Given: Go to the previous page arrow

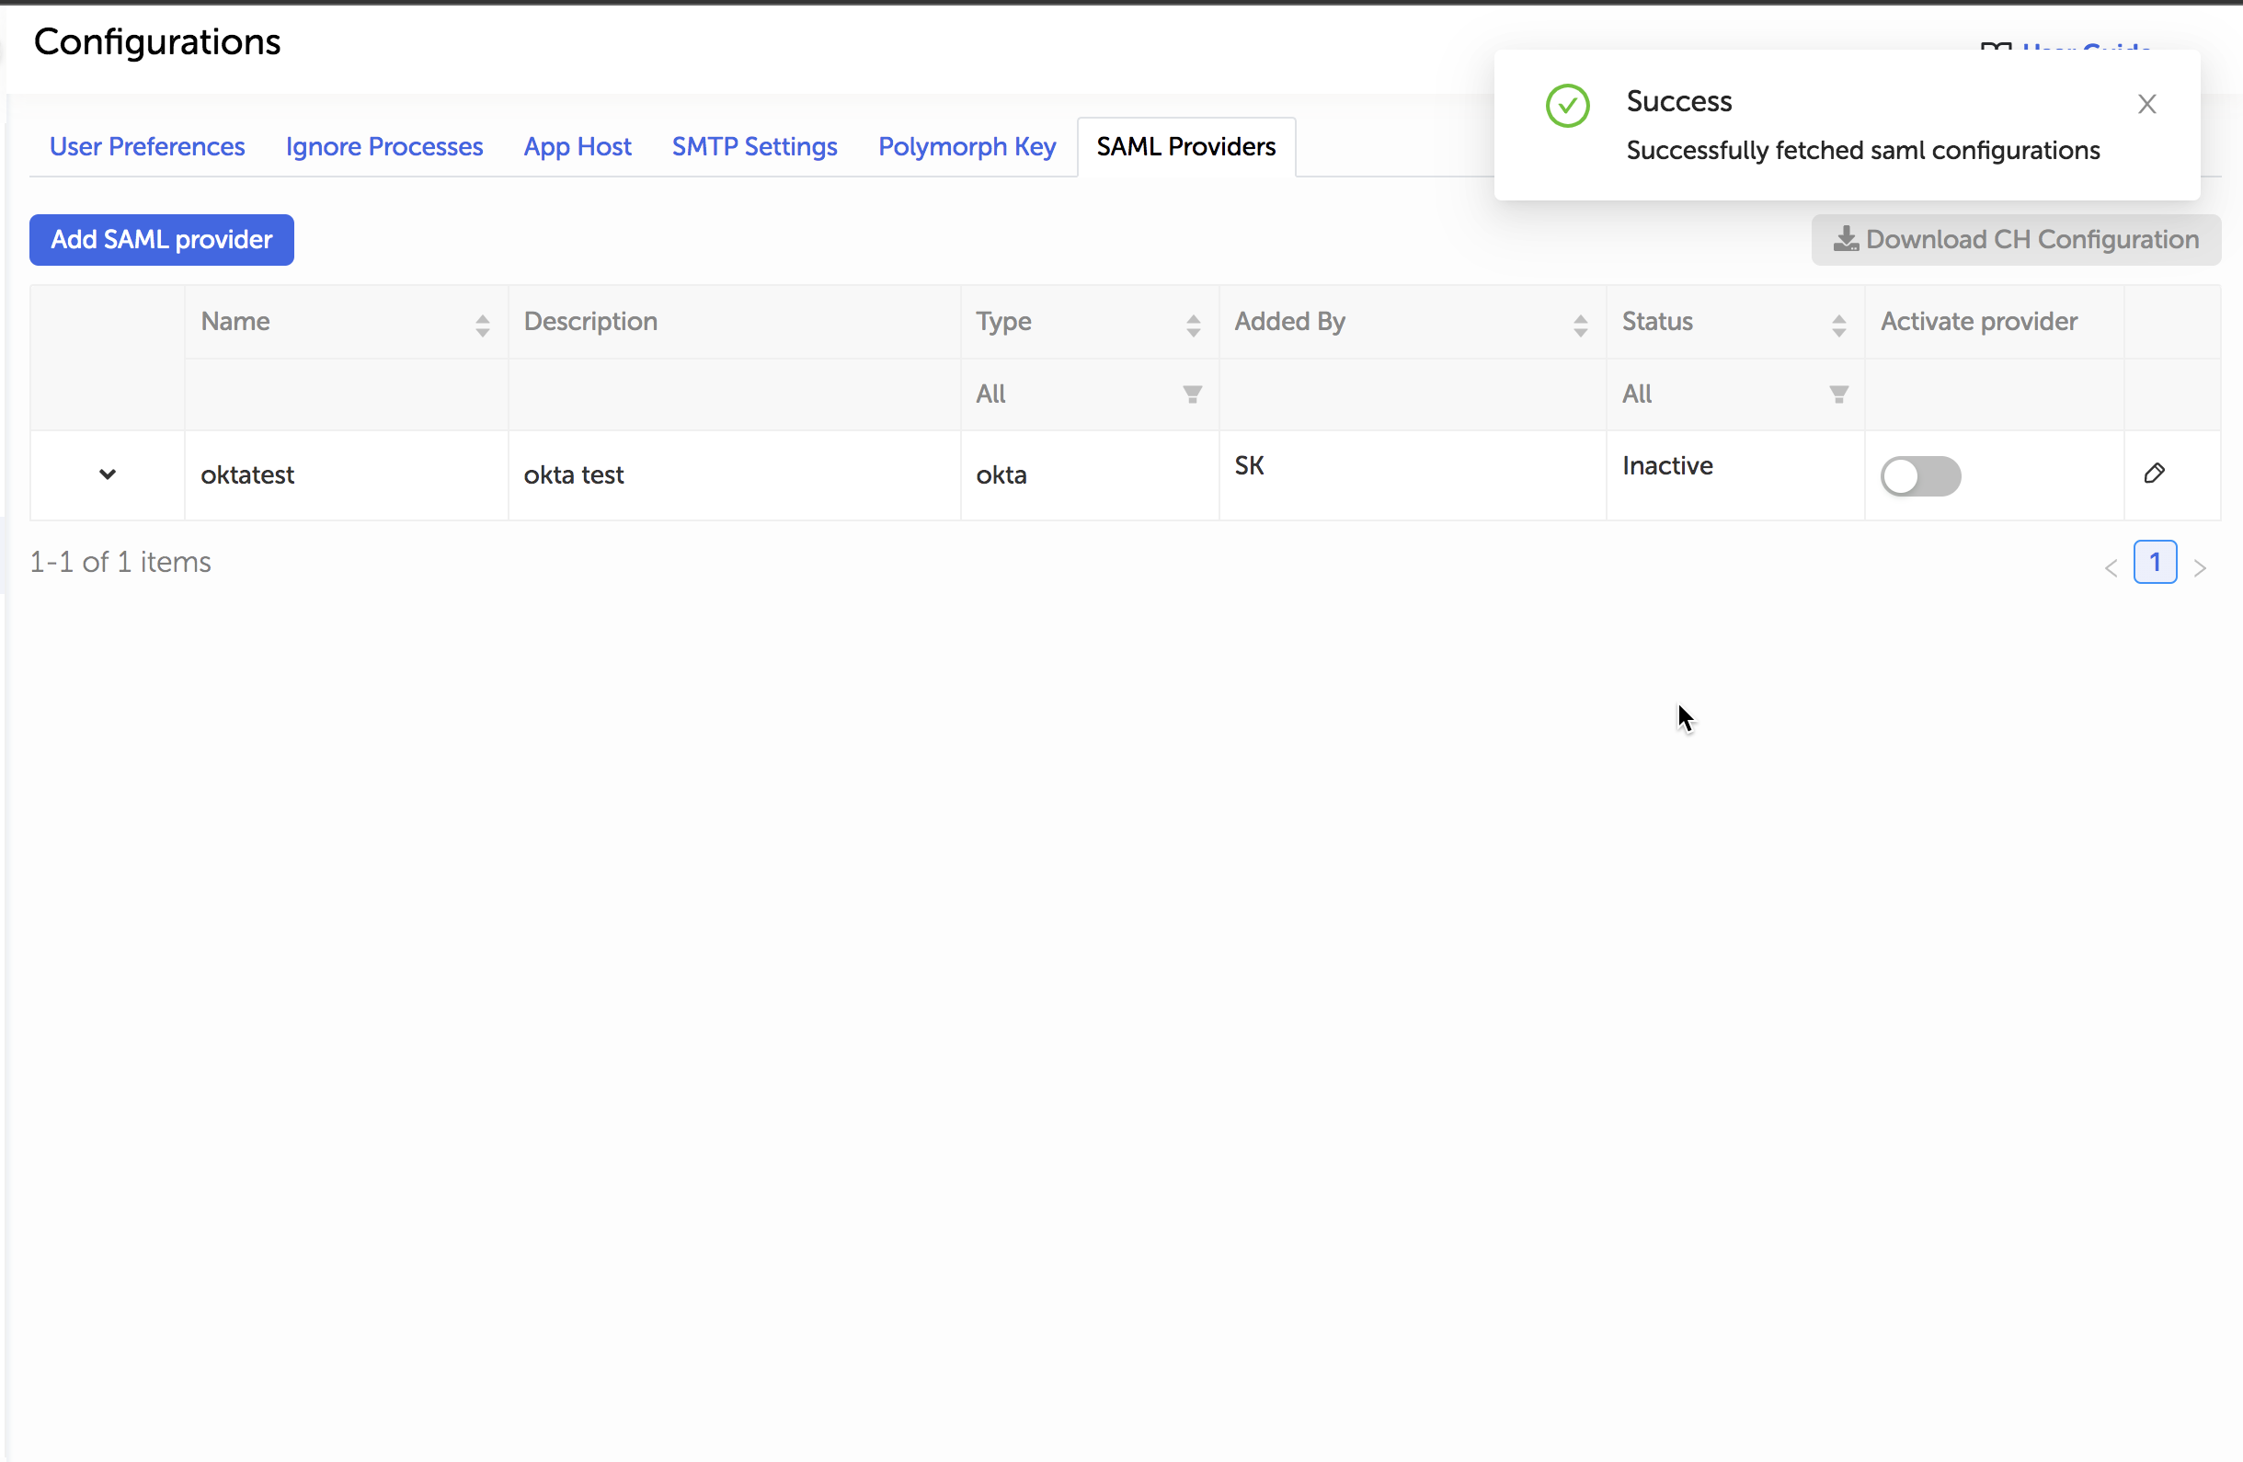Looking at the screenshot, I should (x=2111, y=567).
